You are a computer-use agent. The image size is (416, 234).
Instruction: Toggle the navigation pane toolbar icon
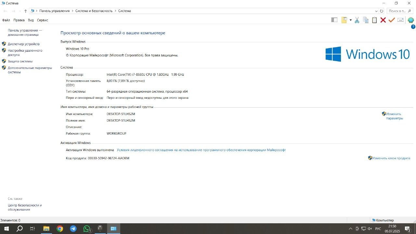point(334,20)
